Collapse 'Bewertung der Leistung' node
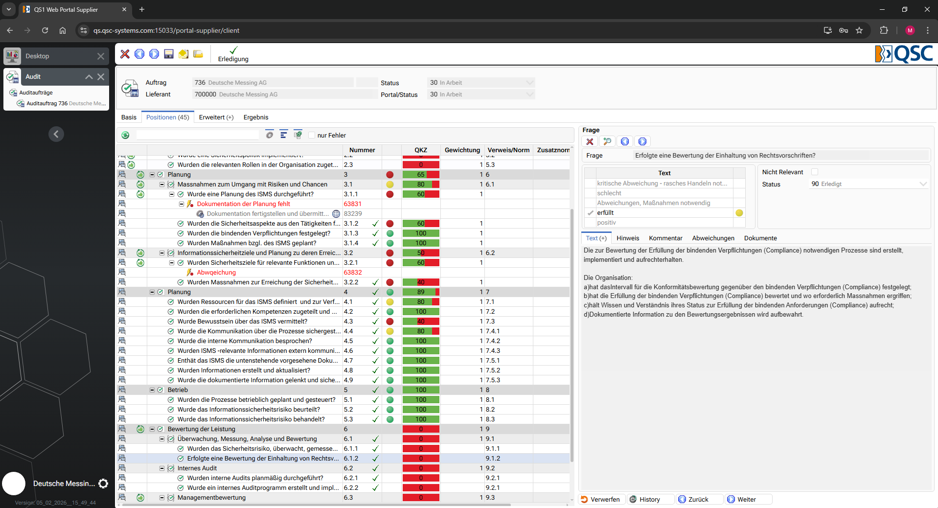 point(152,429)
